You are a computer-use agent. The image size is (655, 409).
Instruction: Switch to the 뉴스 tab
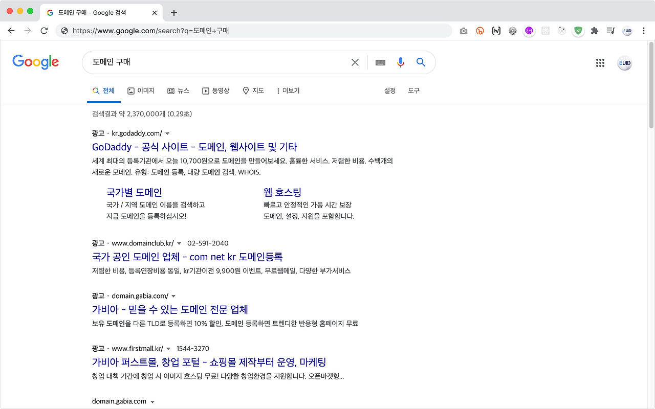pos(179,90)
